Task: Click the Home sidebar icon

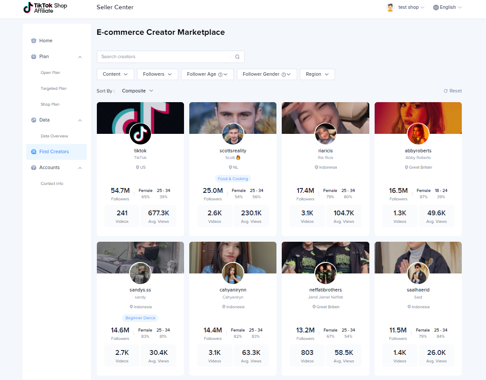Action: pos(34,41)
